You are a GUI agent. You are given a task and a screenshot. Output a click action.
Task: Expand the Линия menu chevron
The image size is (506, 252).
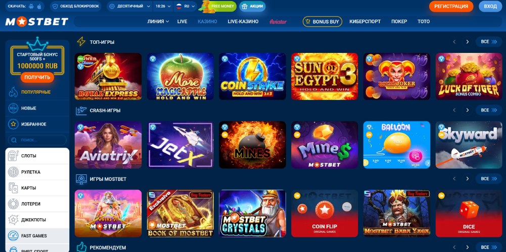pyautogui.click(x=167, y=22)
